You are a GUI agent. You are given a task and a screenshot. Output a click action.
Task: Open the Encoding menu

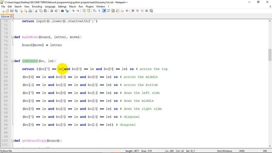click(x=37, y=6)
